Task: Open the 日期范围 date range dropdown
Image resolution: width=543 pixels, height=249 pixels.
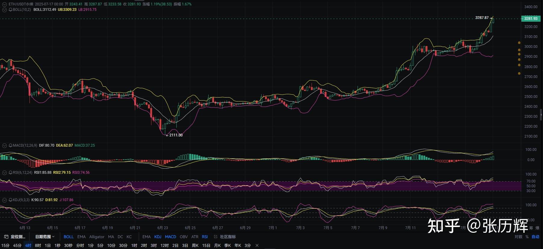Action: (x=45, y=237)
